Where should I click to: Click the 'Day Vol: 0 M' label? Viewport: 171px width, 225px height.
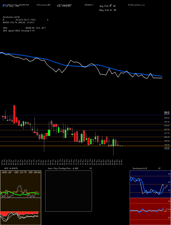[x=107, y=10]
